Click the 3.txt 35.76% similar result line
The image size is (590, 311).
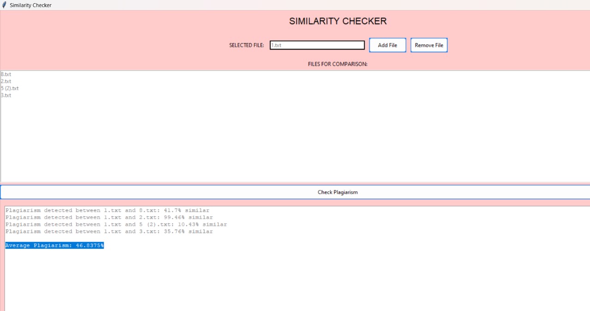click(x=109, y=231)
